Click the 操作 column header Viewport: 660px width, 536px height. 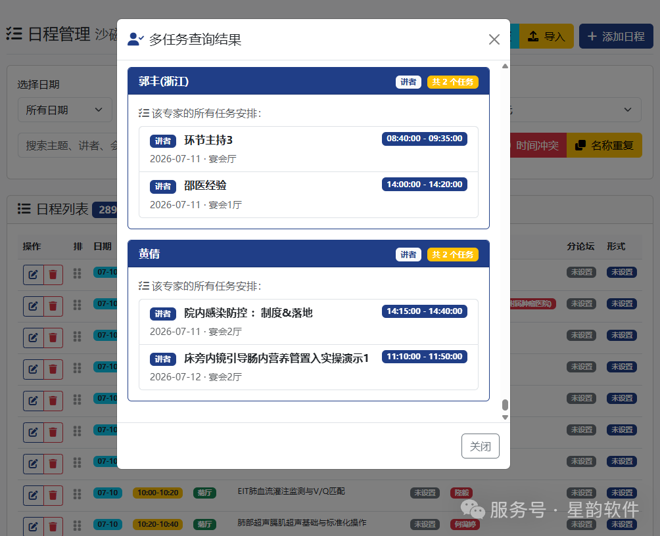click(32, 246)
